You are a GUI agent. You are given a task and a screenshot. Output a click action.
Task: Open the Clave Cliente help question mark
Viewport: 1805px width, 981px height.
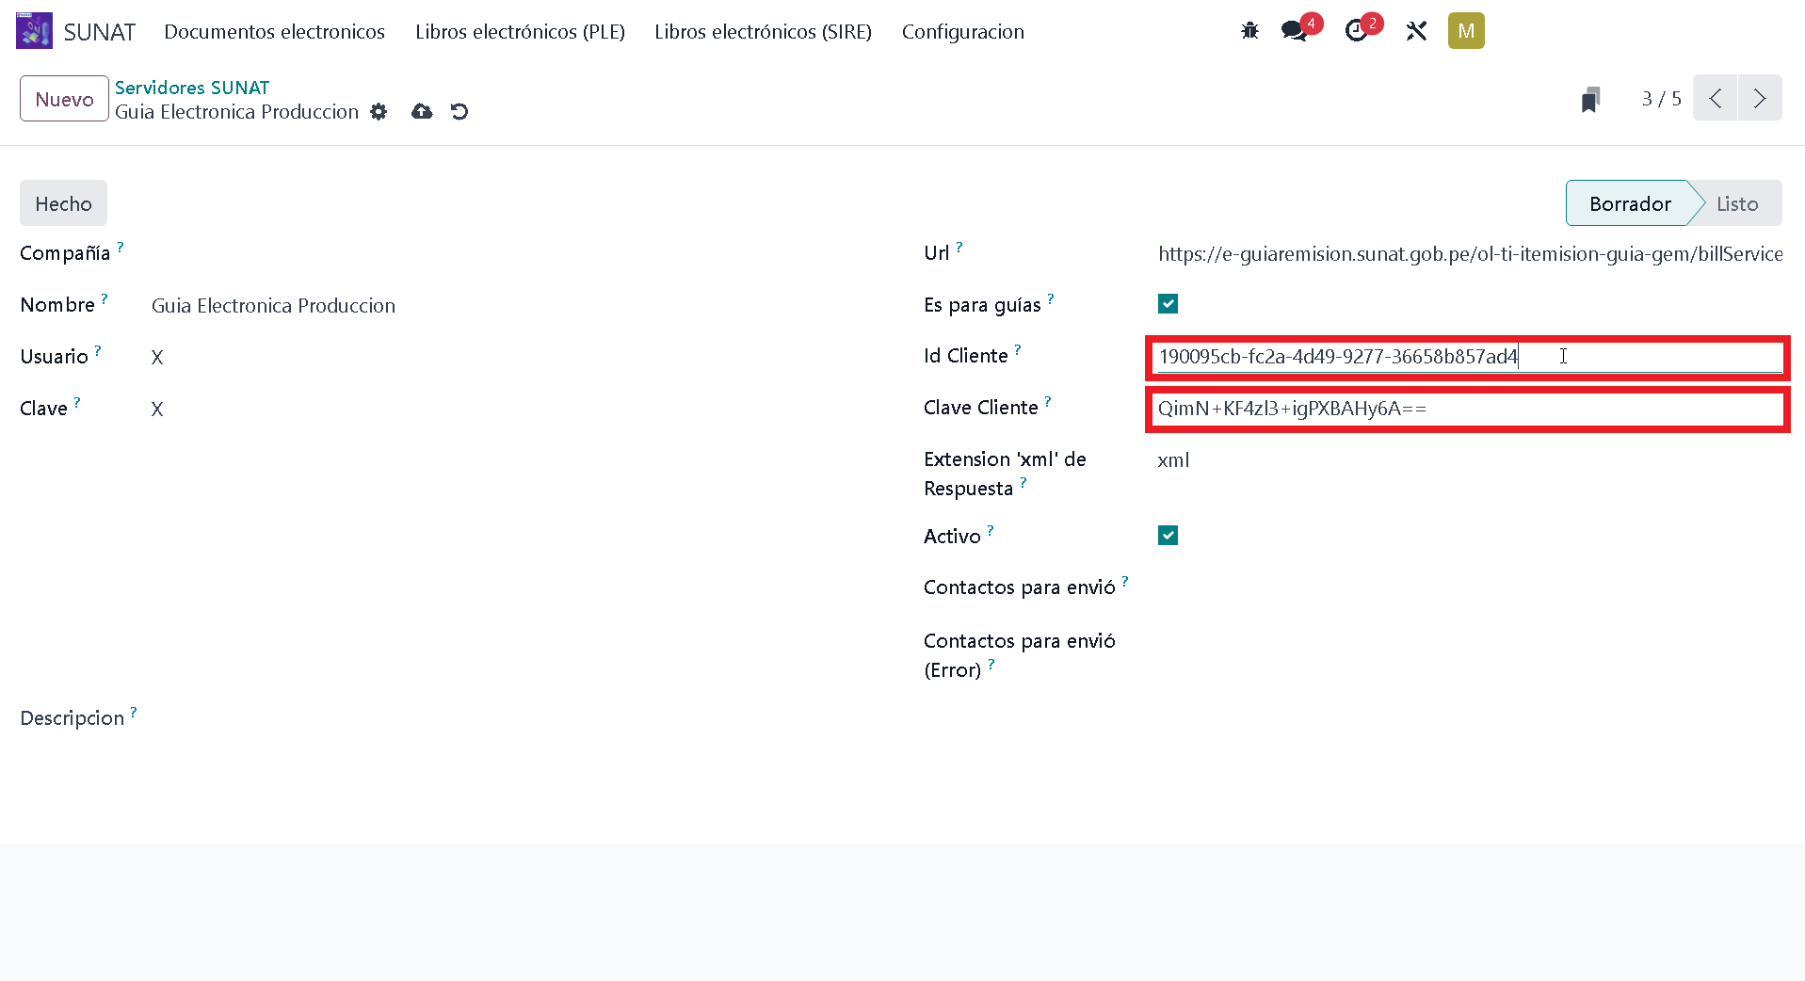click(1048, 401)
